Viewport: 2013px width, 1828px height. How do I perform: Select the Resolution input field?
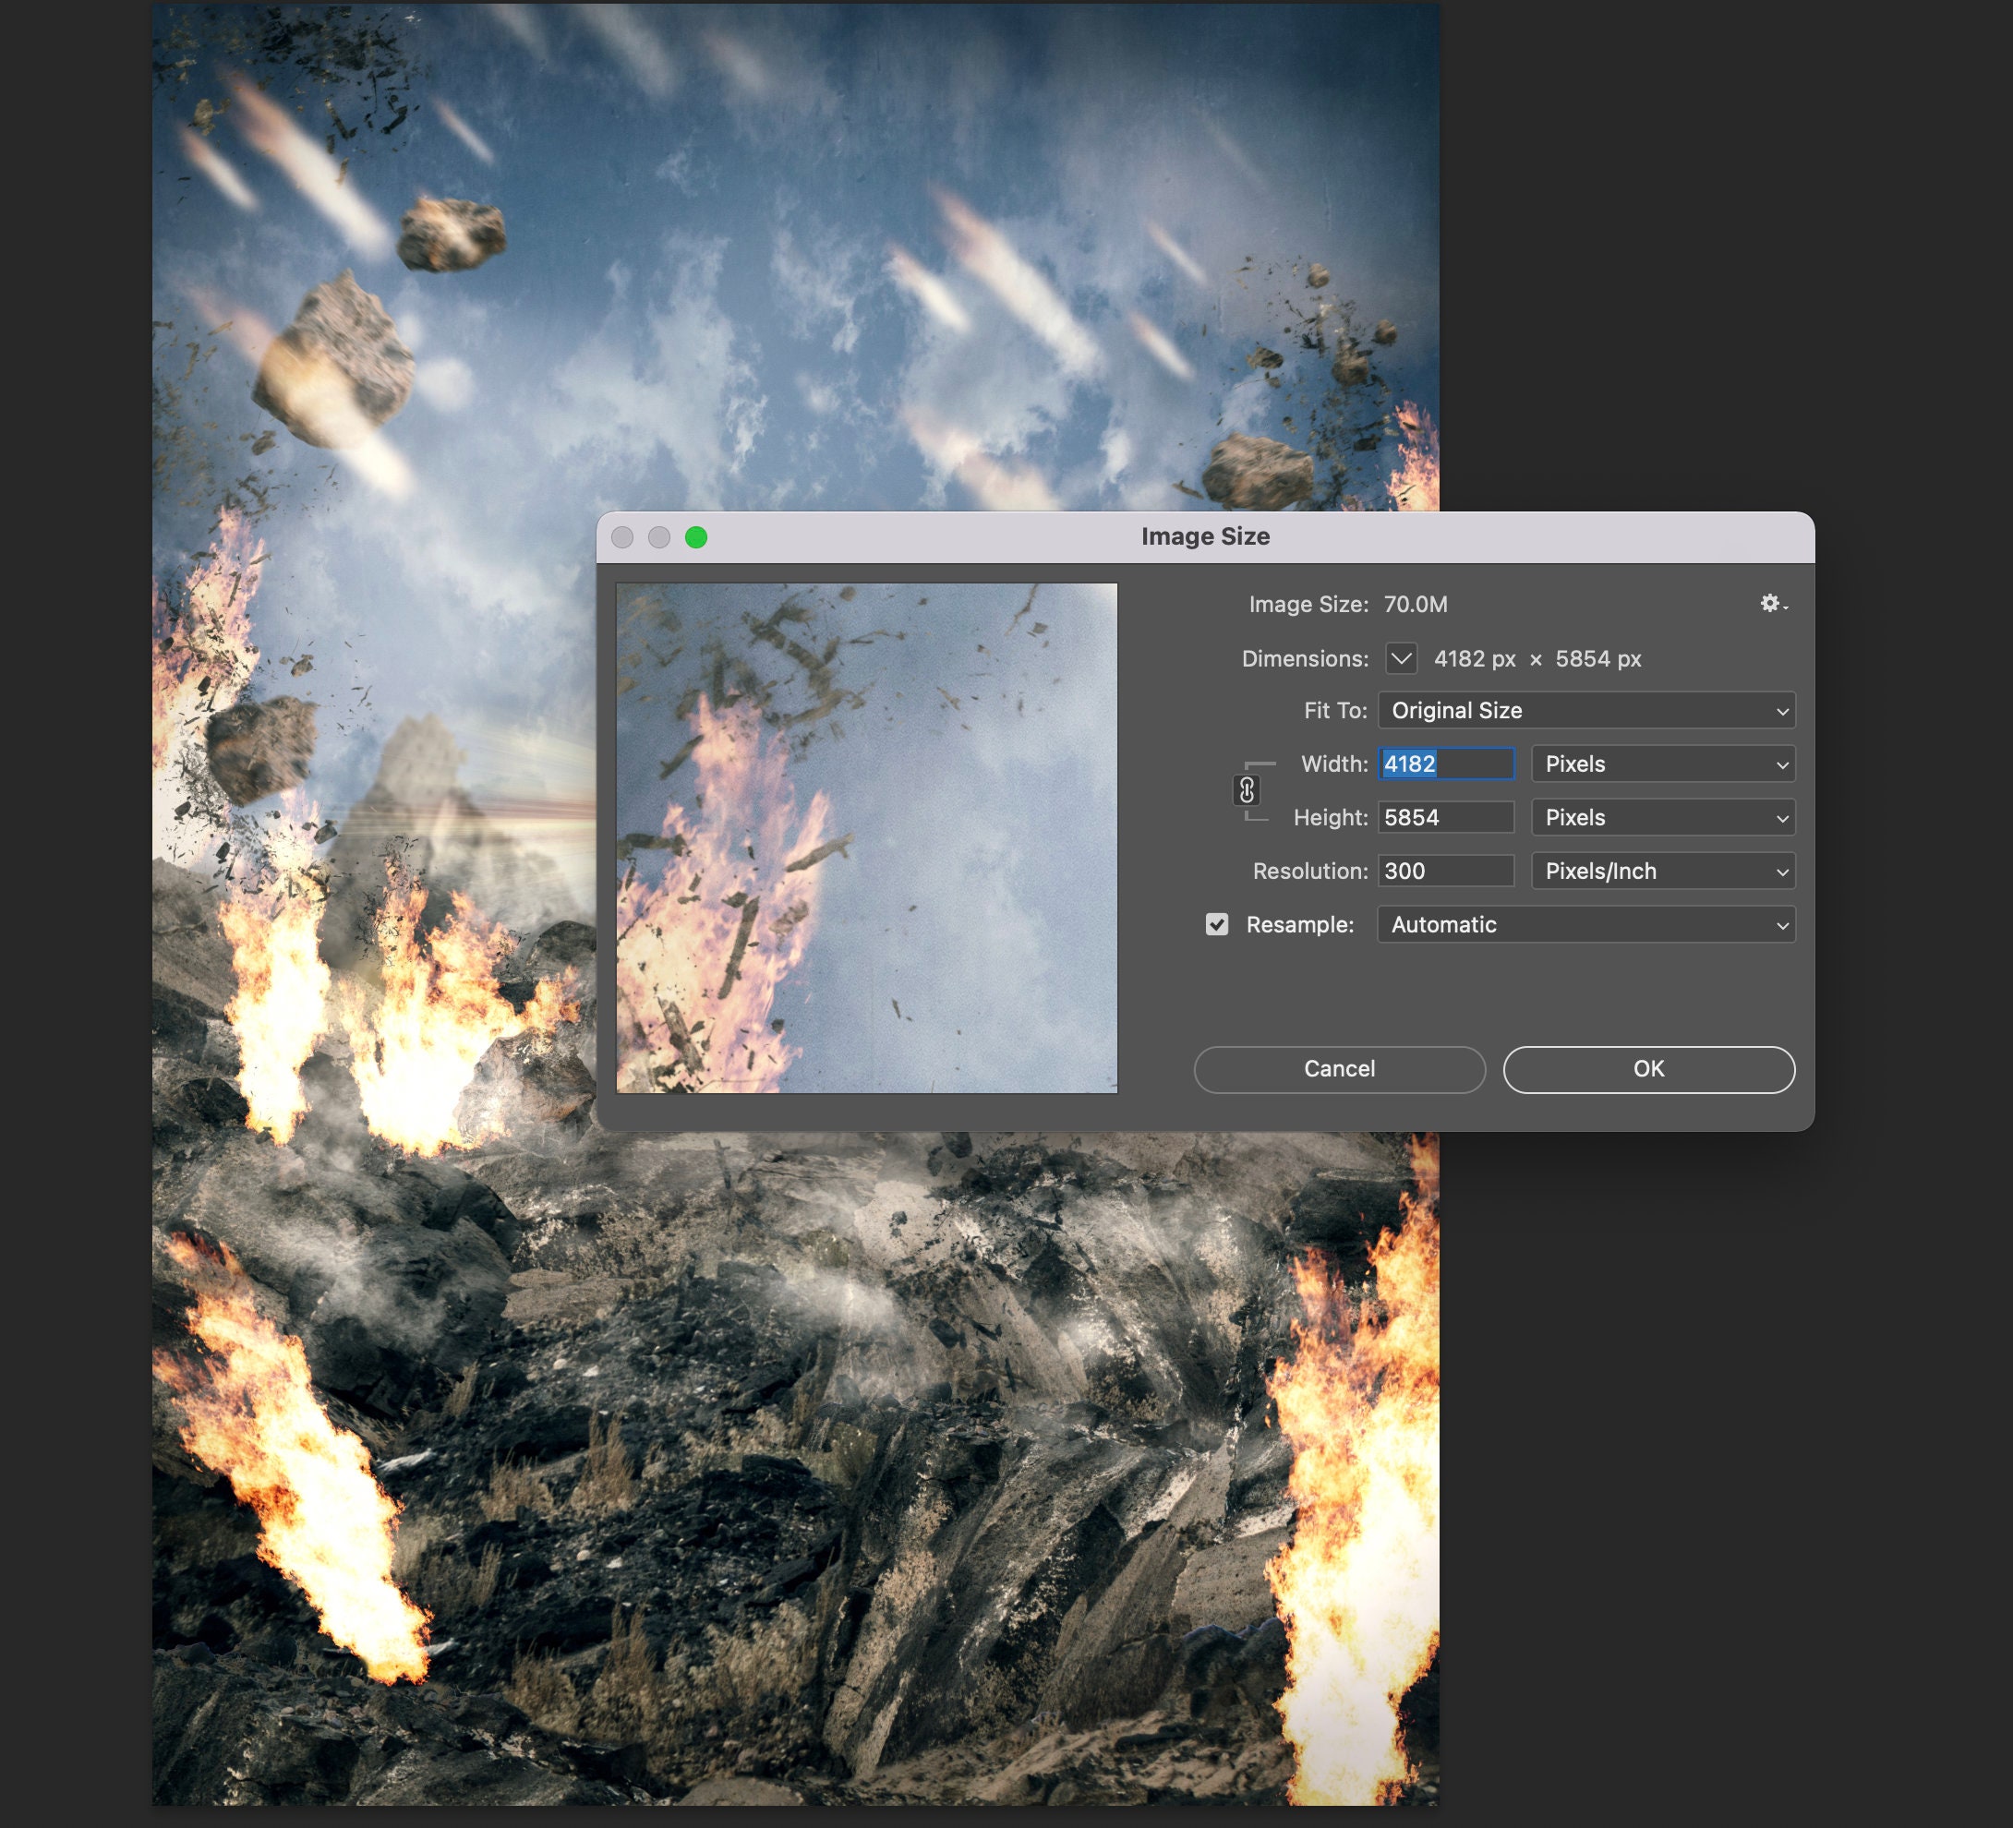tap(1446, 872)
